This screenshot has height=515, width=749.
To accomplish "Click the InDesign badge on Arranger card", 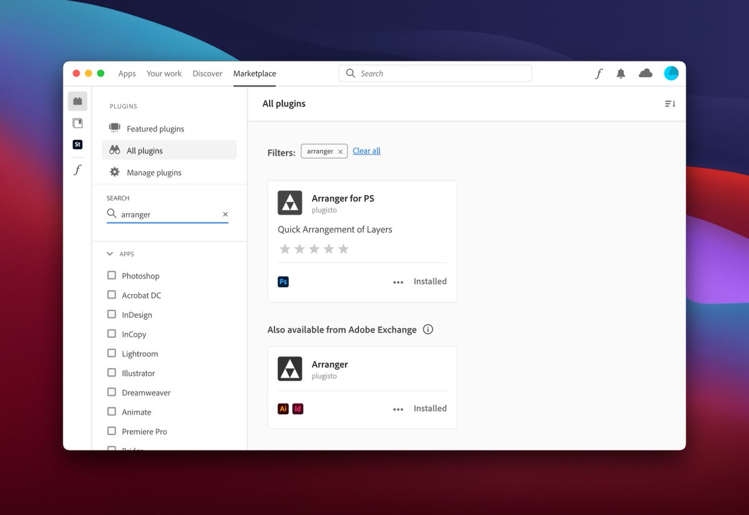I will click(x=298, y=409).
